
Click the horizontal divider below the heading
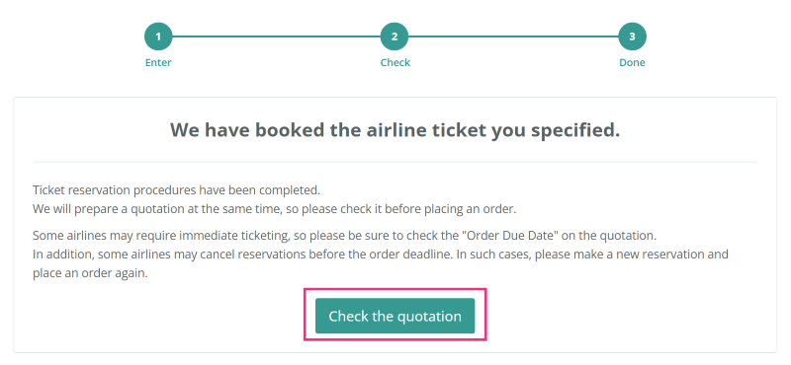(395, 162)
